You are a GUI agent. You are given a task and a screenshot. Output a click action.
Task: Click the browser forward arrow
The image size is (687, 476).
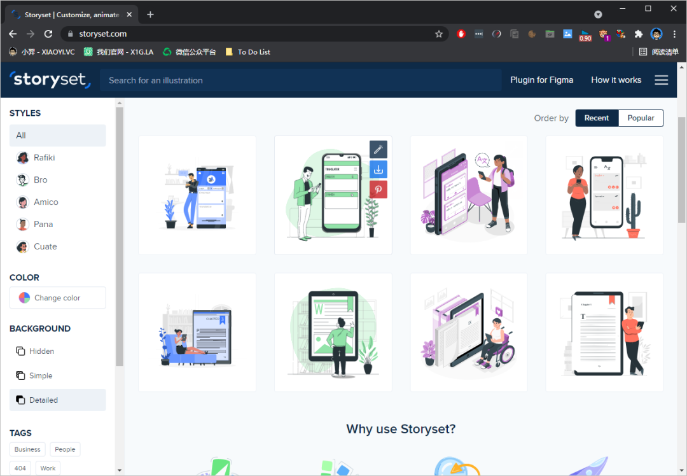31,34
